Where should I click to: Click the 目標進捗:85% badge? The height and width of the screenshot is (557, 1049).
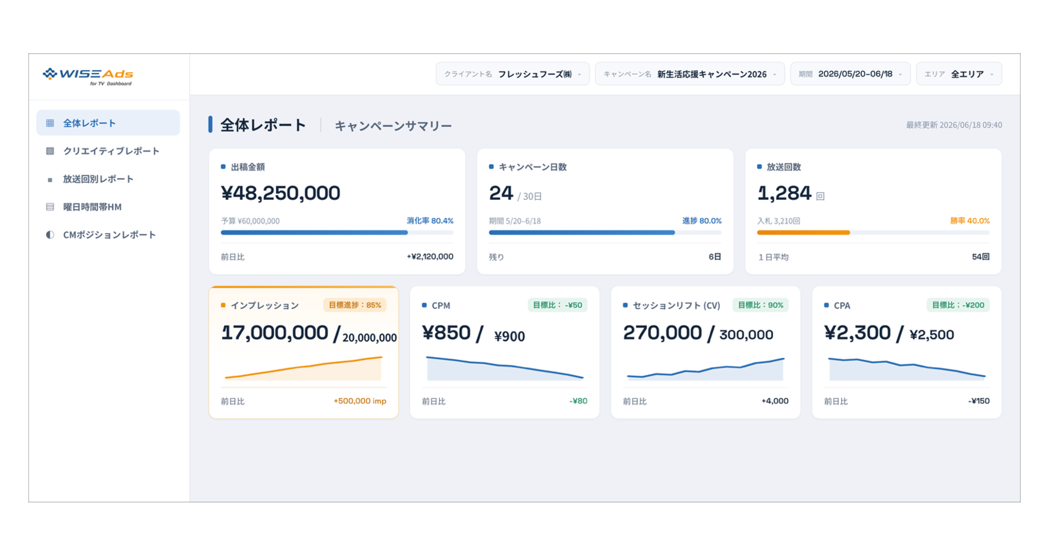(355, 305)
